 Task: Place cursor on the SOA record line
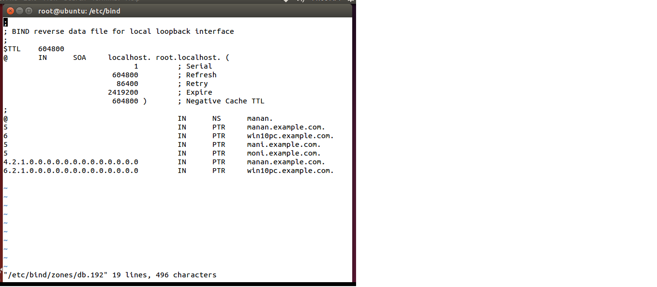pos(116,57)
